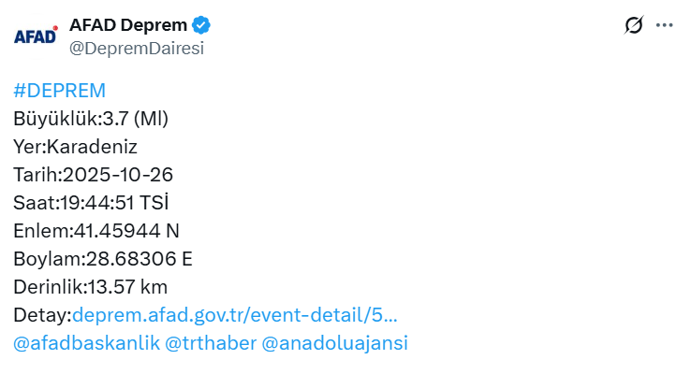The width and height of the screenshot is (691, 374).
Task: Open the @trthaber mention
Action: [x=206, y=342]
